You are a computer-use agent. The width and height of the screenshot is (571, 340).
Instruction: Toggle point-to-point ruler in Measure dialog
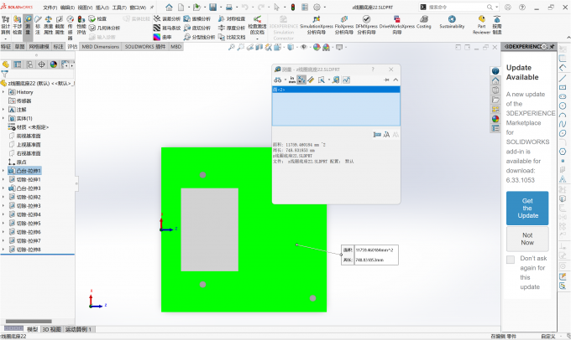tap(311, 80)
